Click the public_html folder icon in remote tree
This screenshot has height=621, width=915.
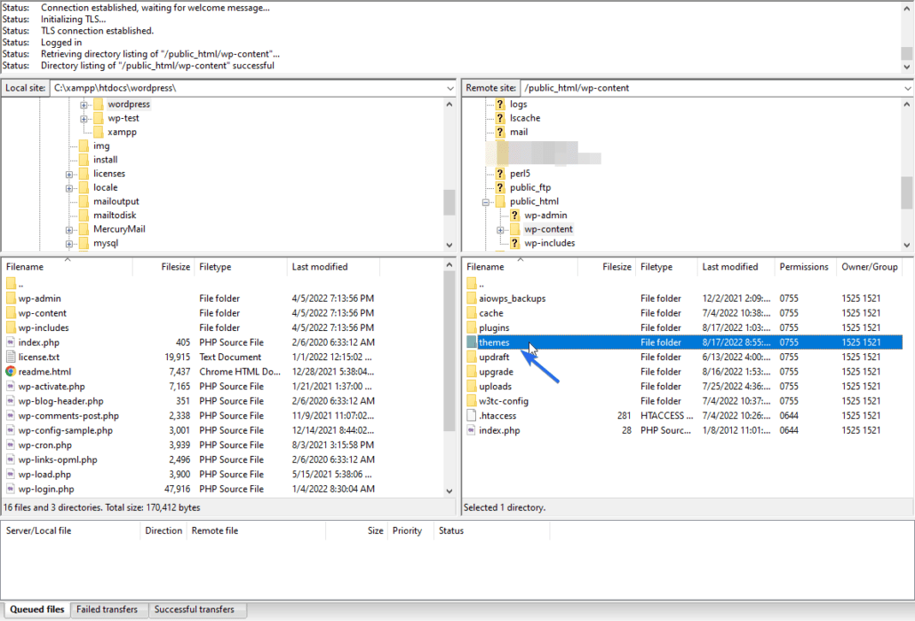pyautogui.click(x=500, y=201)
